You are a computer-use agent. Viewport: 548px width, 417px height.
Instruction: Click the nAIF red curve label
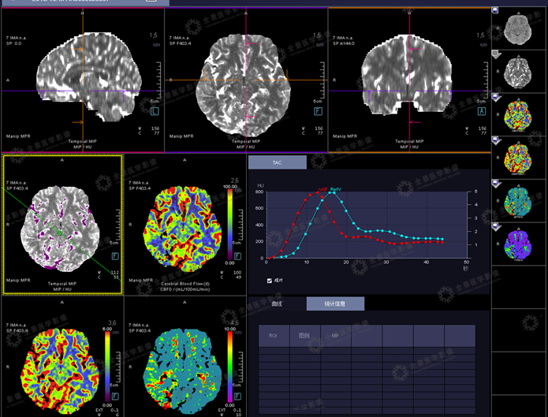(322, 190)
